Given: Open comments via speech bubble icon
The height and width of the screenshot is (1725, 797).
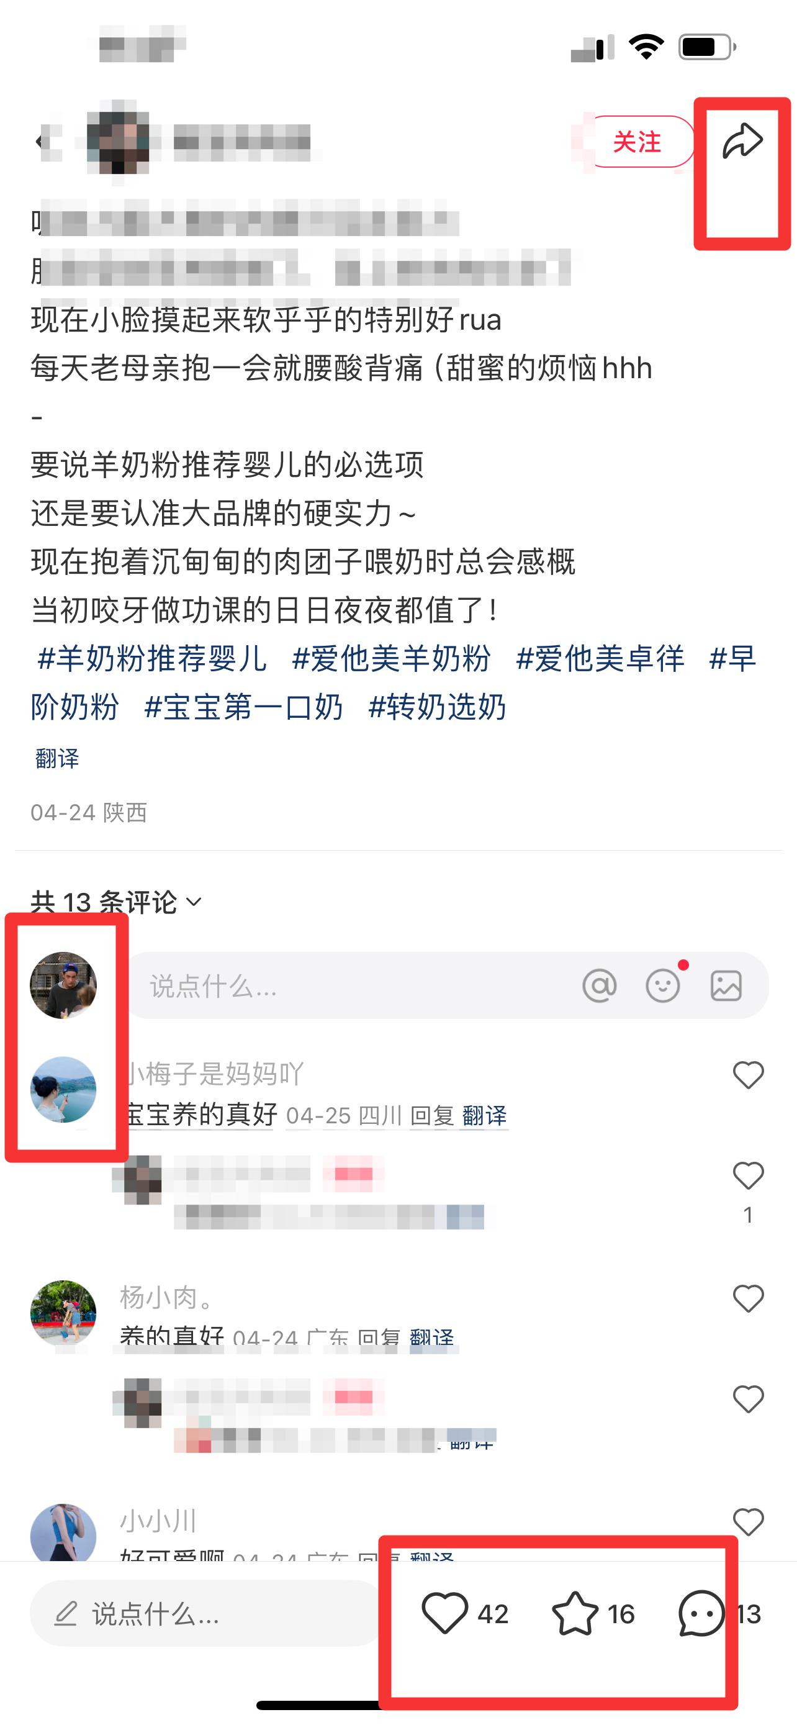Looking at the screenshot, I should click(701, 1614).
